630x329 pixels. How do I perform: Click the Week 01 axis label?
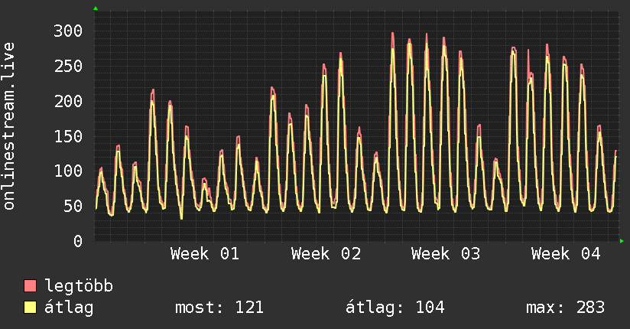click(x=204, y=254)
